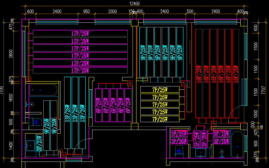Select the leftmost cyan 13P/25W panel
This screenshot has height=168, width=269.
(x=67, y=112)
